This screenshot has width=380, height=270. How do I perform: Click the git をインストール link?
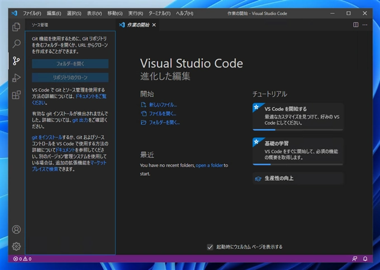47,137
